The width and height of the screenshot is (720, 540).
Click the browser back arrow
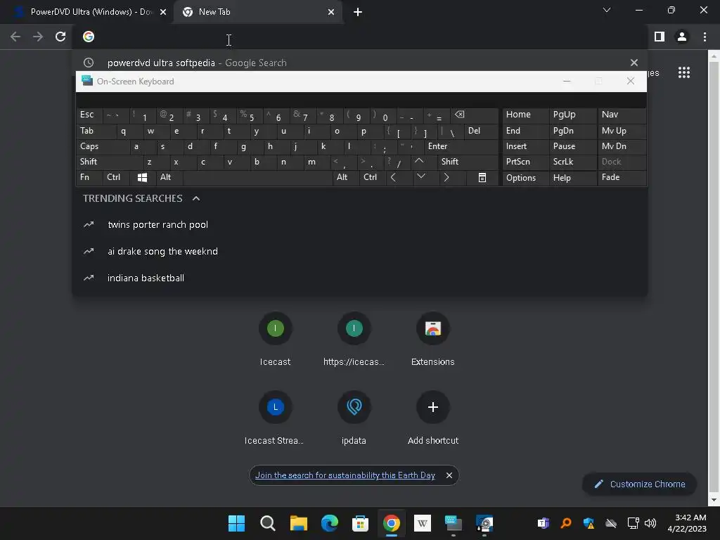tap(15, 37)
